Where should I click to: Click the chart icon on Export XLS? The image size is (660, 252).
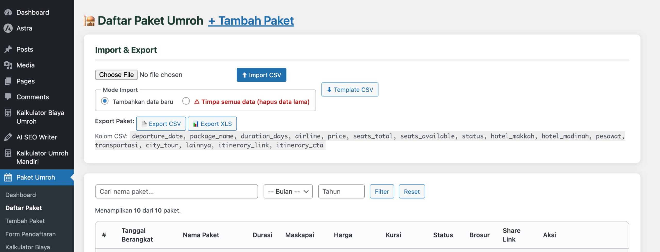click(196, 124)
